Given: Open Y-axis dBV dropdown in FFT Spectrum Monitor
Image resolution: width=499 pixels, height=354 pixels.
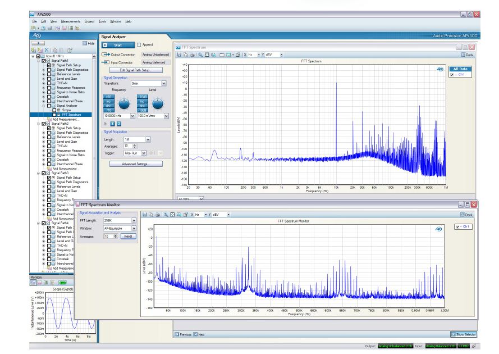Looking at the screenshot, I should (228, 215).
